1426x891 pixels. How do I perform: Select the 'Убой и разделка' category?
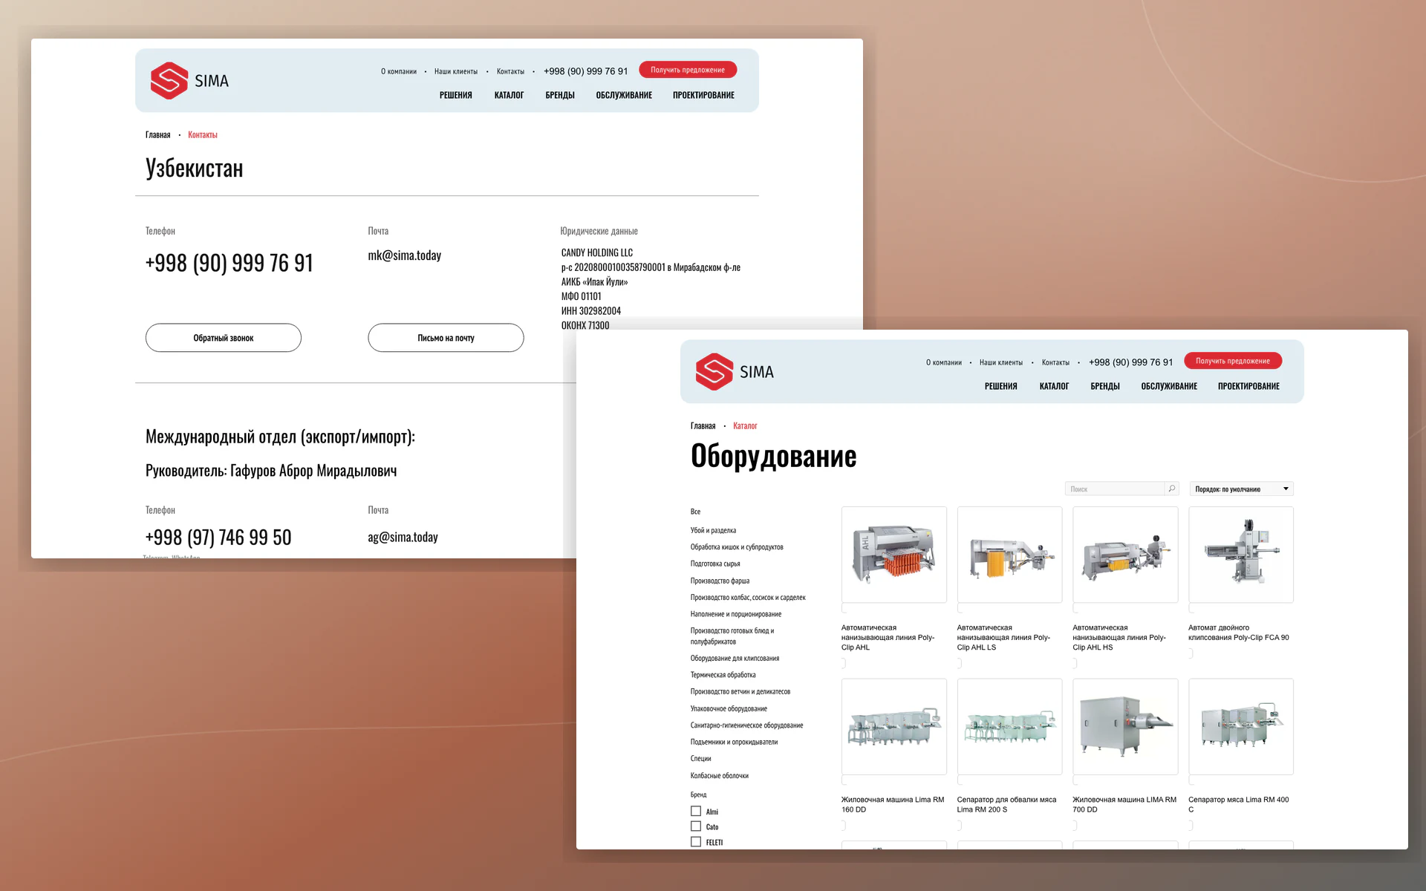(713, 530)
